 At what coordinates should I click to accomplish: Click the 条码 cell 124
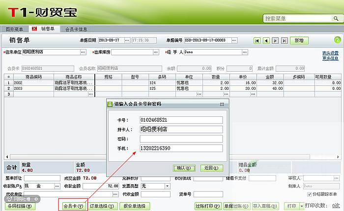pos(162,83)
